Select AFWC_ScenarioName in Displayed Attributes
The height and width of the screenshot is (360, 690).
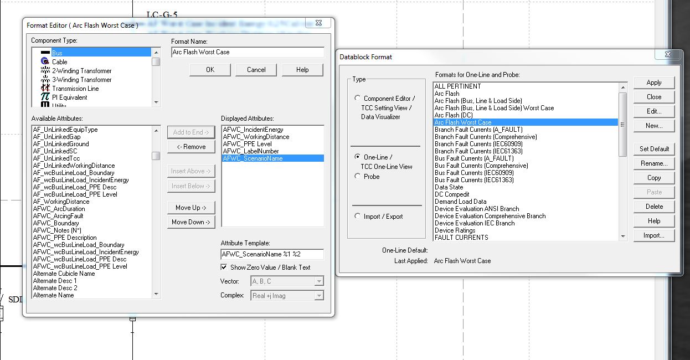272,158
